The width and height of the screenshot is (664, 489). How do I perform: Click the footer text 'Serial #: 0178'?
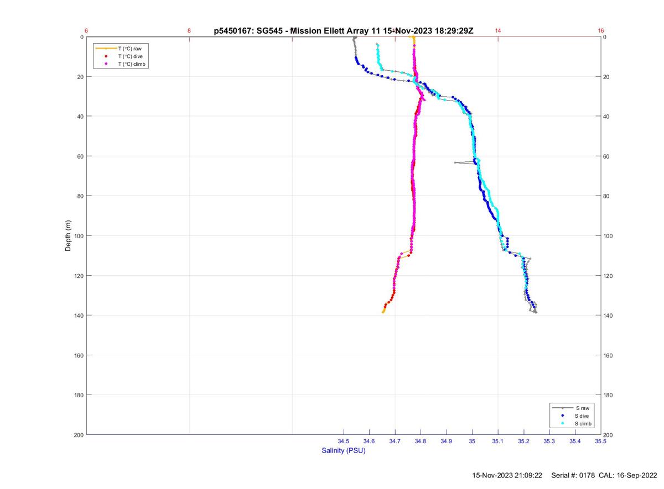(574, 475)
